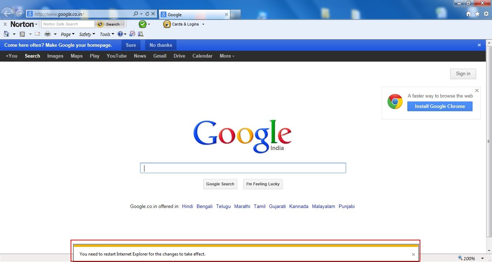Expand the Print dropdown arrow
Screen dimensions: 492x262
click(x=55, y=34)
